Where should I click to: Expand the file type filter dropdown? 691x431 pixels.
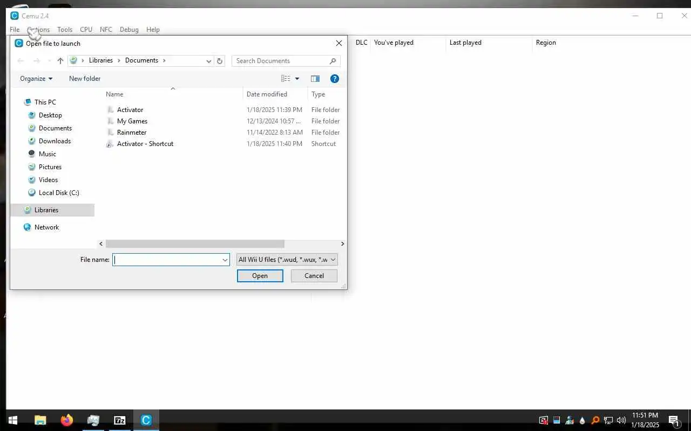pyautogui.click(x=333, y=260)
